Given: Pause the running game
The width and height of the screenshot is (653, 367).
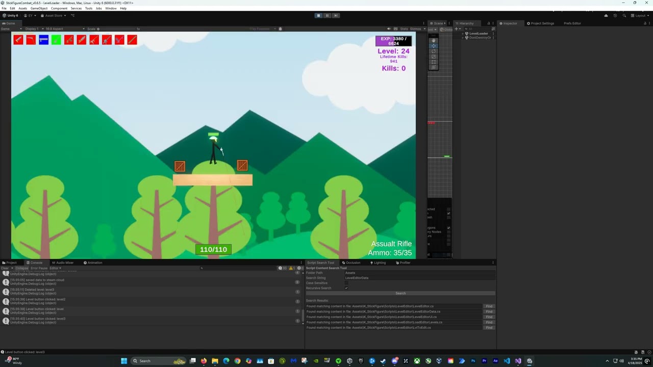Looking at the screenshot, I should click(x=327, y=15).
